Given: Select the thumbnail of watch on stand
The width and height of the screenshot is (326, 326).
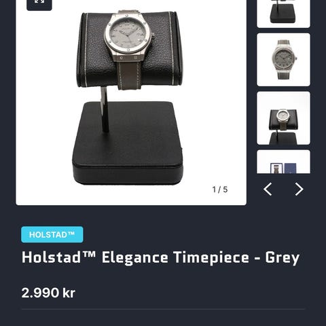Looking at the screenshot, I should (x=283, y=118).
